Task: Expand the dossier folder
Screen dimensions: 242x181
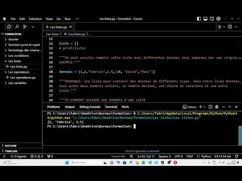Action: [x=14, y=39]
